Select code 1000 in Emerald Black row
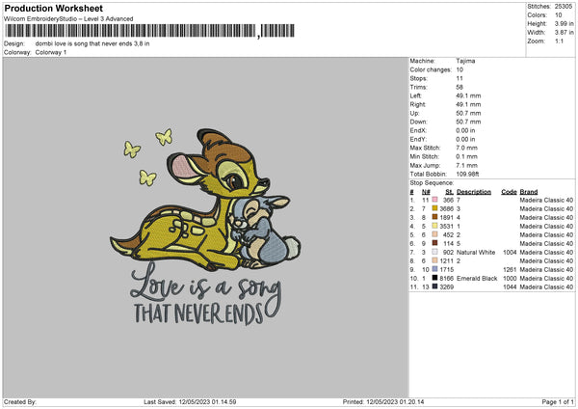This screenshot has width=578, height=409. [x=510, y=279]
